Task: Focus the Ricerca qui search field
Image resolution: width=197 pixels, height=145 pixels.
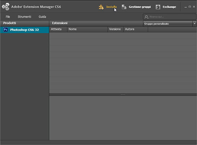Action: [169, 17]
